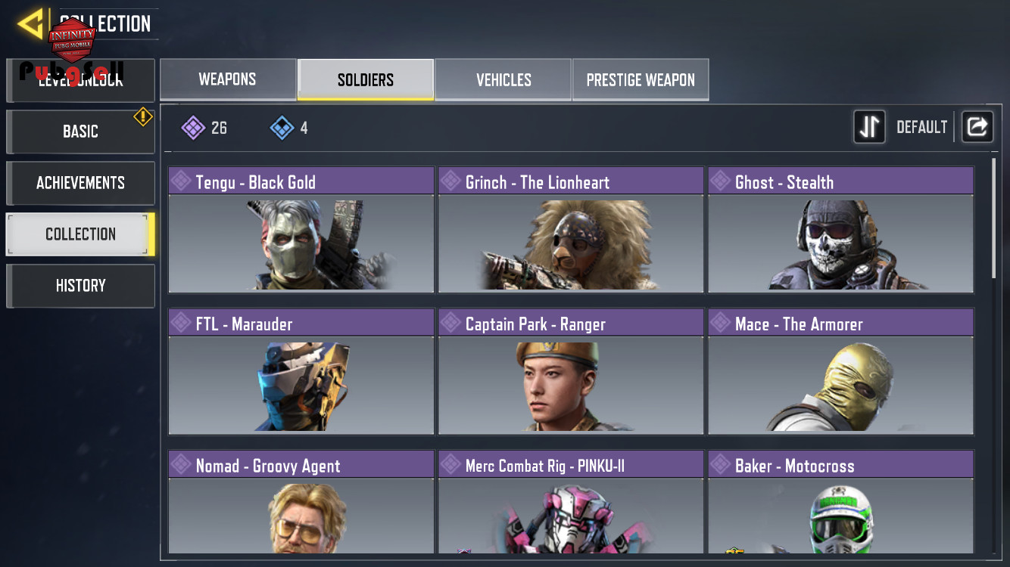Click the rarity icon beside Ghost - Stealth
Image resolution: width=1010 pixels, height=567 pixels.
721,181
